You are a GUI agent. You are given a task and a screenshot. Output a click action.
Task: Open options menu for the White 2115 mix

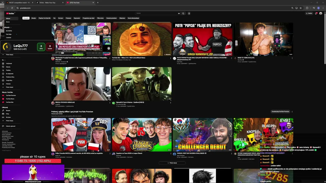pyautogui.click(x=171, y=58)
